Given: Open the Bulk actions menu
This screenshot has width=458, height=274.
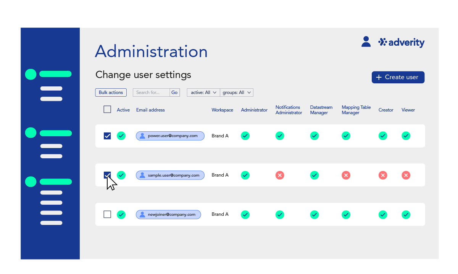Looking at the screenshot, I should pyautogui.click(x=111, y=92).
